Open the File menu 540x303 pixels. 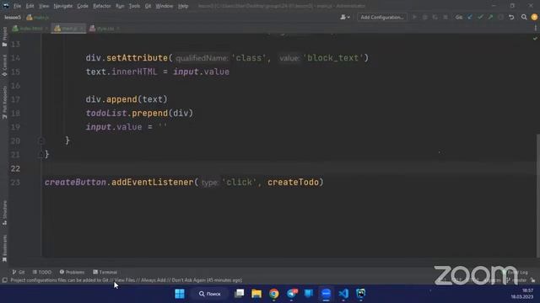17,6
